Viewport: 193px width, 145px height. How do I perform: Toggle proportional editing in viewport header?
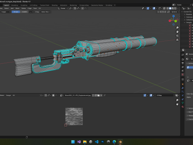tap(82, 8)
